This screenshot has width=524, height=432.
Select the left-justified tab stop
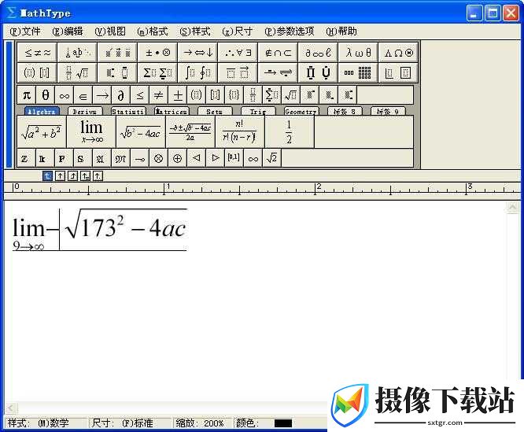(x=48, y=175)
